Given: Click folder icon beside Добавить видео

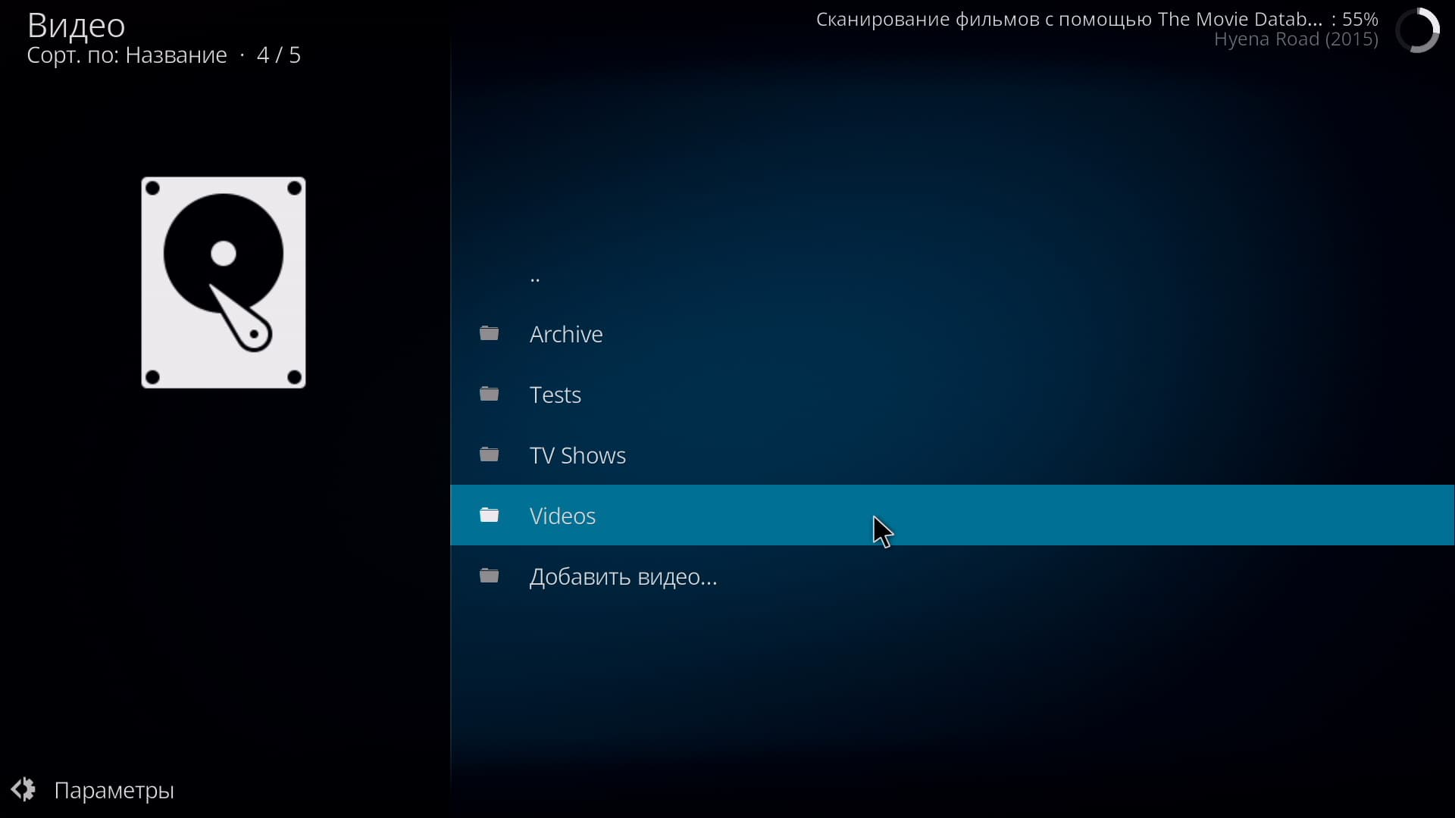Looking at the screenshot, I should (490, 576).
